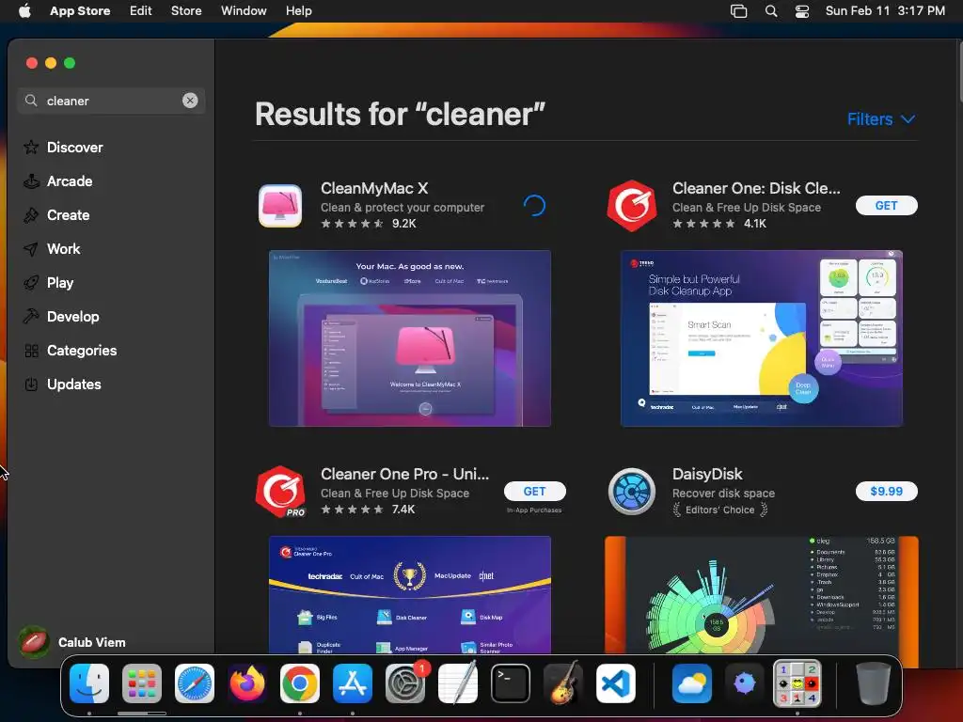Launch Safari from the Dock
Viewport: 963px width, 722px height.
195,683
